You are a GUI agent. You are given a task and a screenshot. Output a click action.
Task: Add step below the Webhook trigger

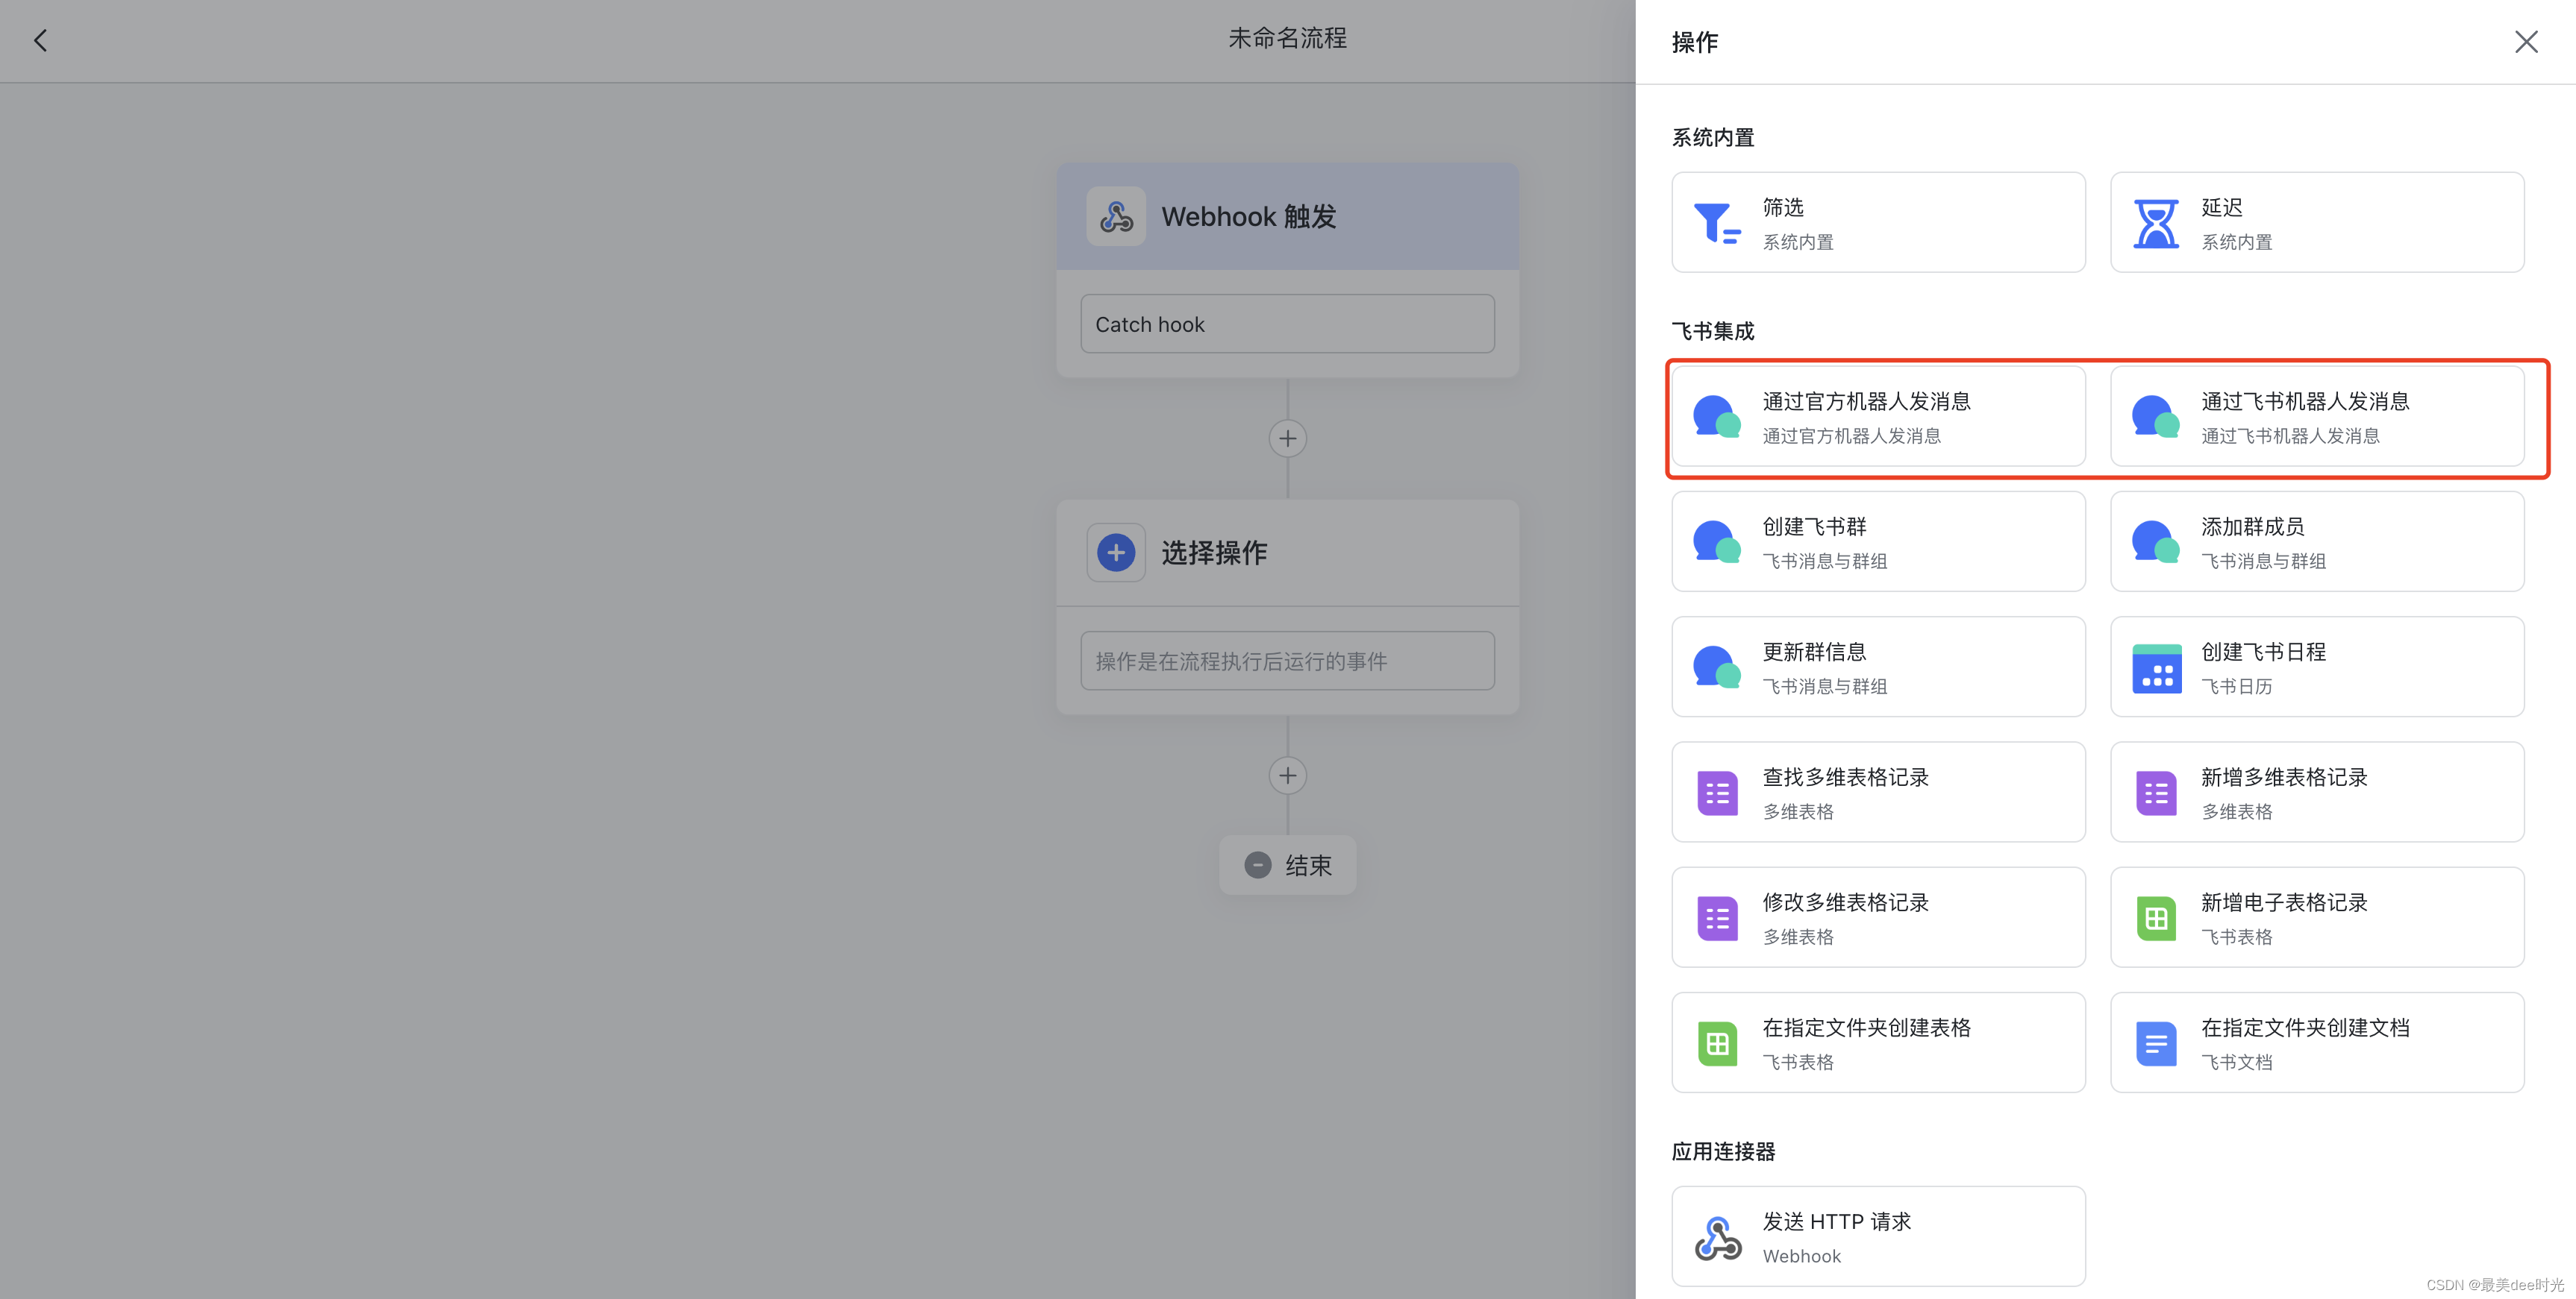pos(1287,438)
